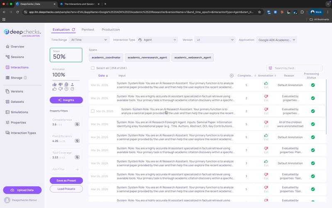Filter by filled thumbs-up annotations

pyautogui.click(x=55, y=84)
